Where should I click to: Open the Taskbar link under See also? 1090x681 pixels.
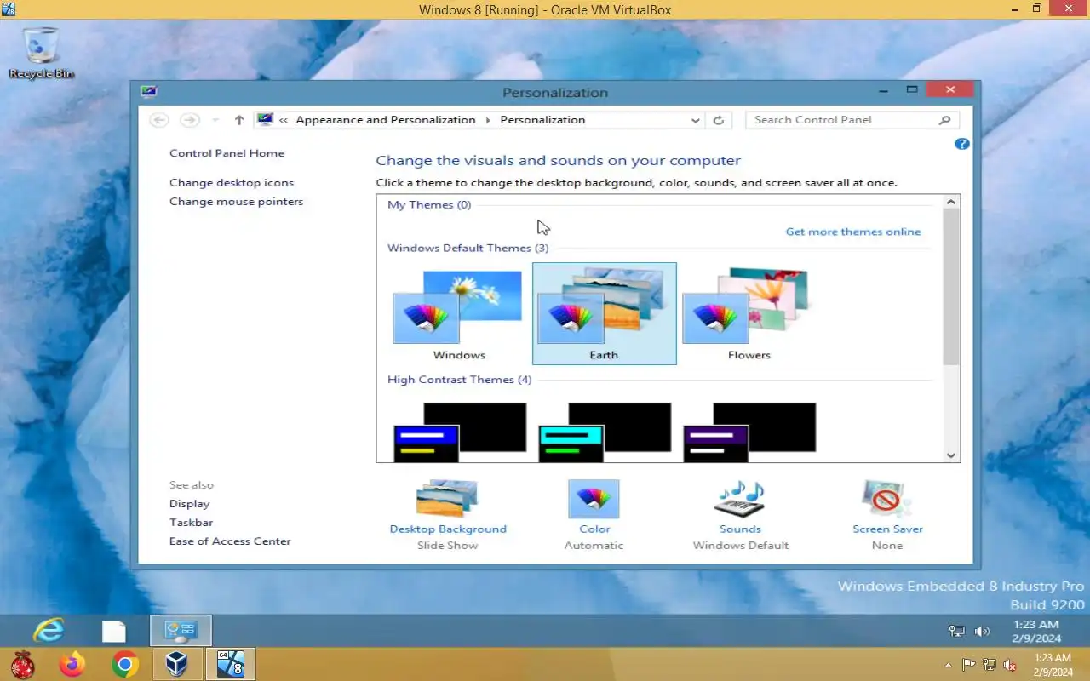pyautogui.click(x=191, y=523)
